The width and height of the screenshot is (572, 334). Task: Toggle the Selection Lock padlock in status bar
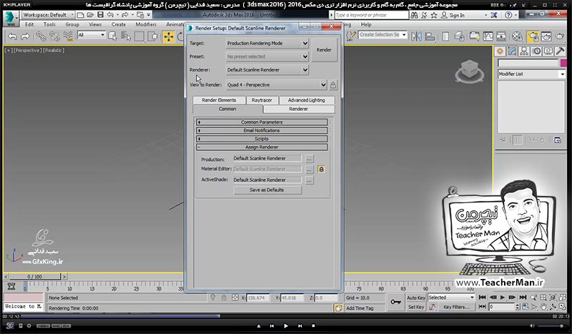coord(224,298)
